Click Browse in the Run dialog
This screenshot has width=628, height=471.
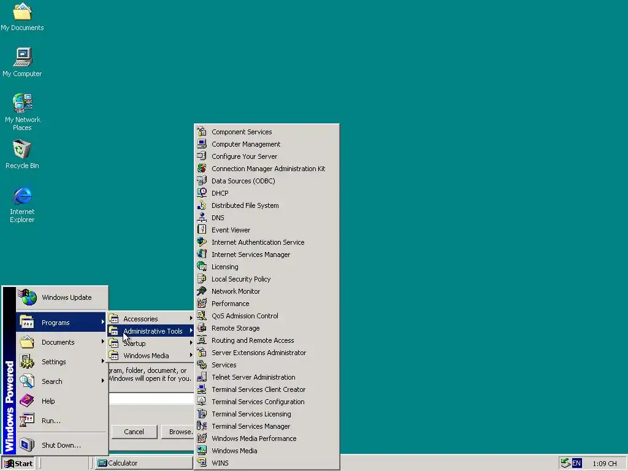[178, 432]
